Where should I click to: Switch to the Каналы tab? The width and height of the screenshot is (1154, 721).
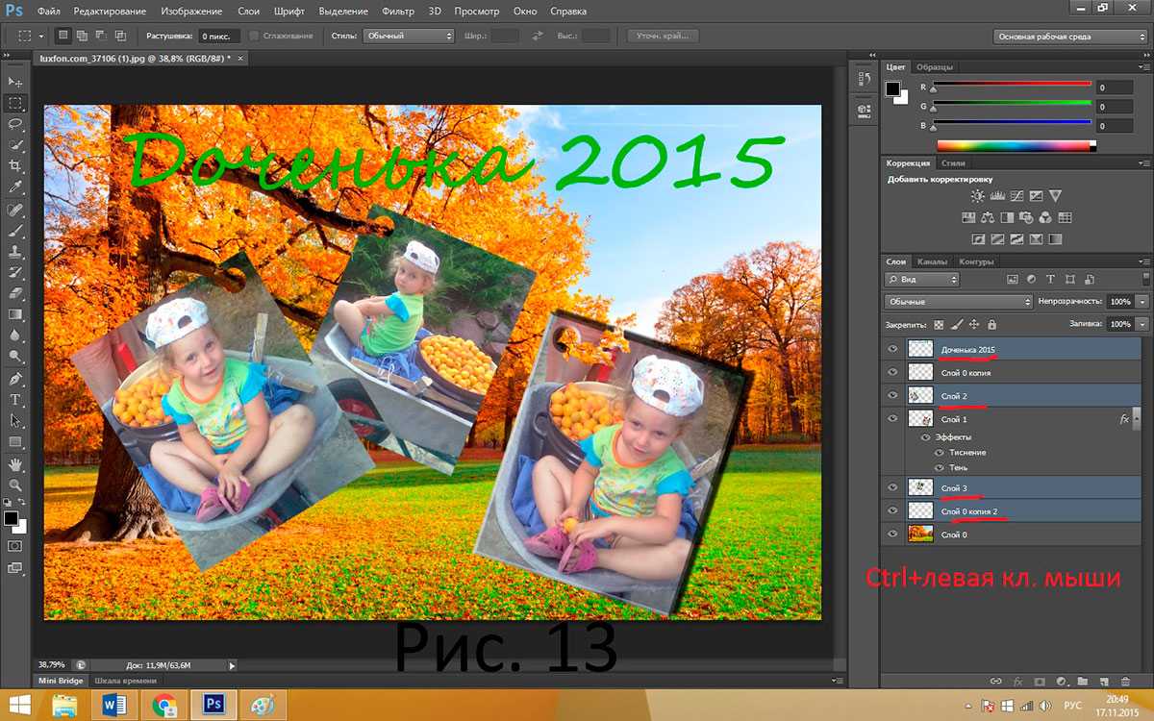(x=932, y=261)
